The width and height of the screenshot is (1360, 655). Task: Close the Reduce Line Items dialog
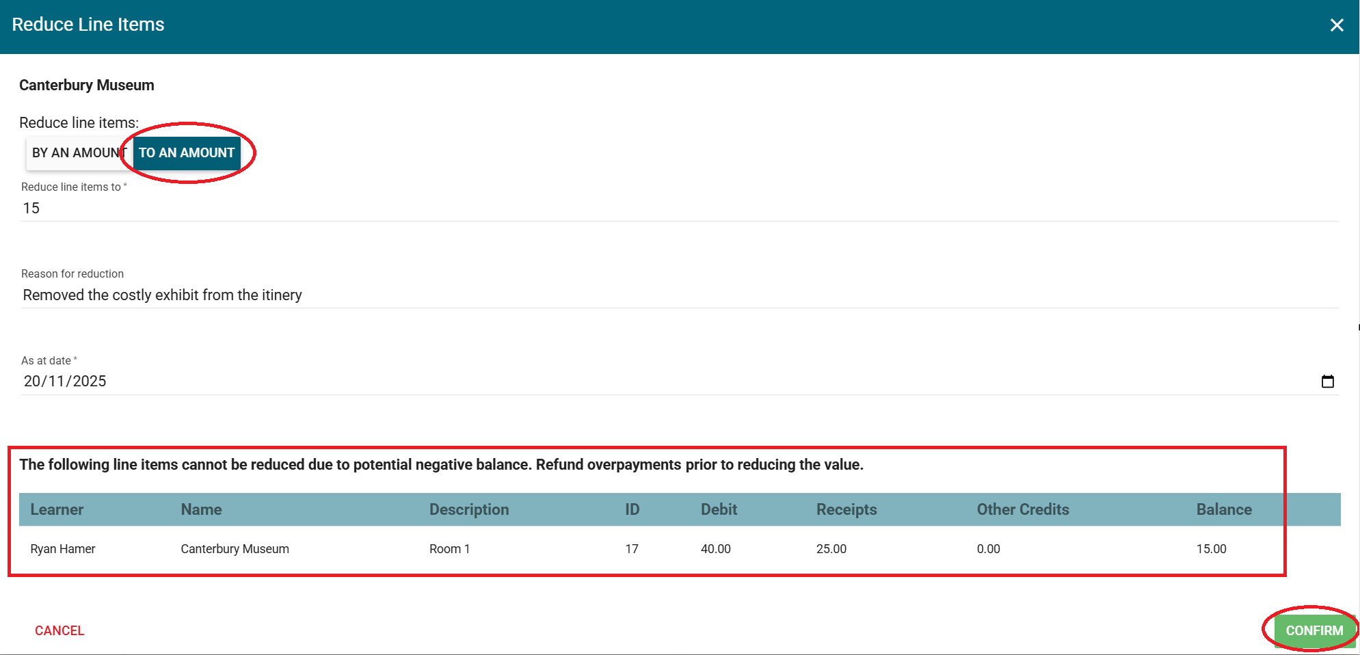click(x=1336, y=25)
